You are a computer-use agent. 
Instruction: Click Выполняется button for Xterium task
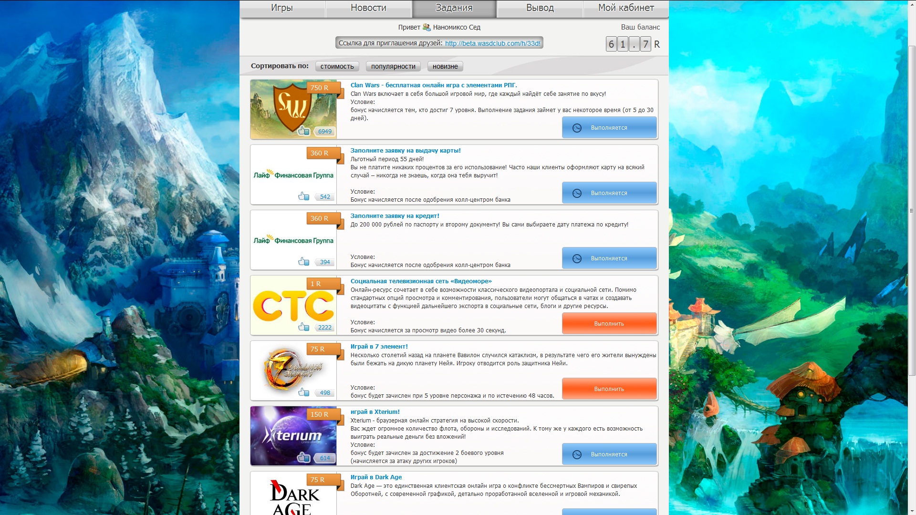click(x=609, y=454)
